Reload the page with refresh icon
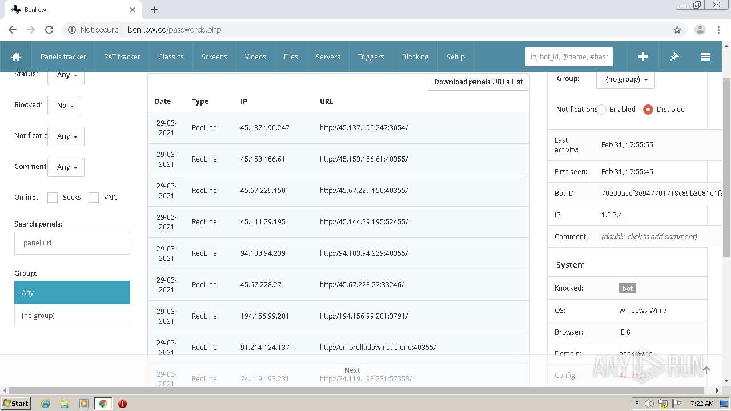Viewport: 731px width, 411px height. coord(49,30)
